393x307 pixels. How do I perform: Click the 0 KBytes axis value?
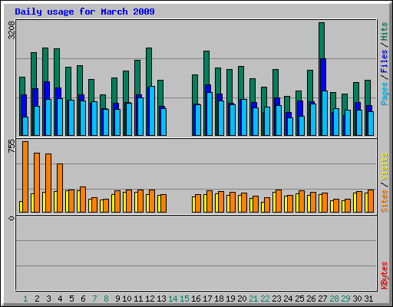pyautogui.click(x=12, y=218)
